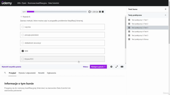Click the 1:39:54 timer text
Screen dimensions: 170x95
[95, 12]
